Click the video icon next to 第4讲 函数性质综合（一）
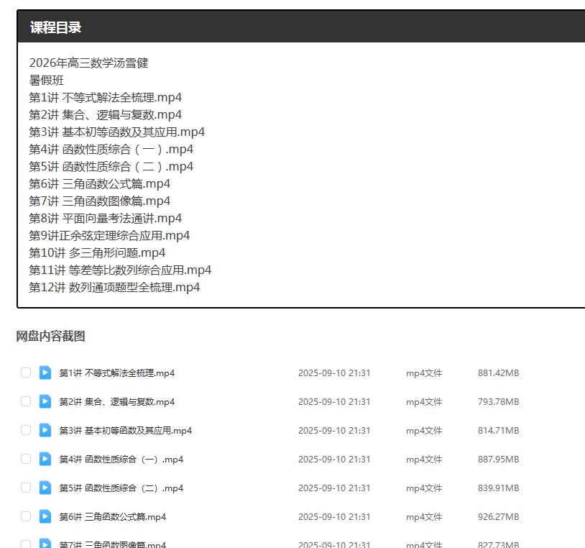 [45, 459]
